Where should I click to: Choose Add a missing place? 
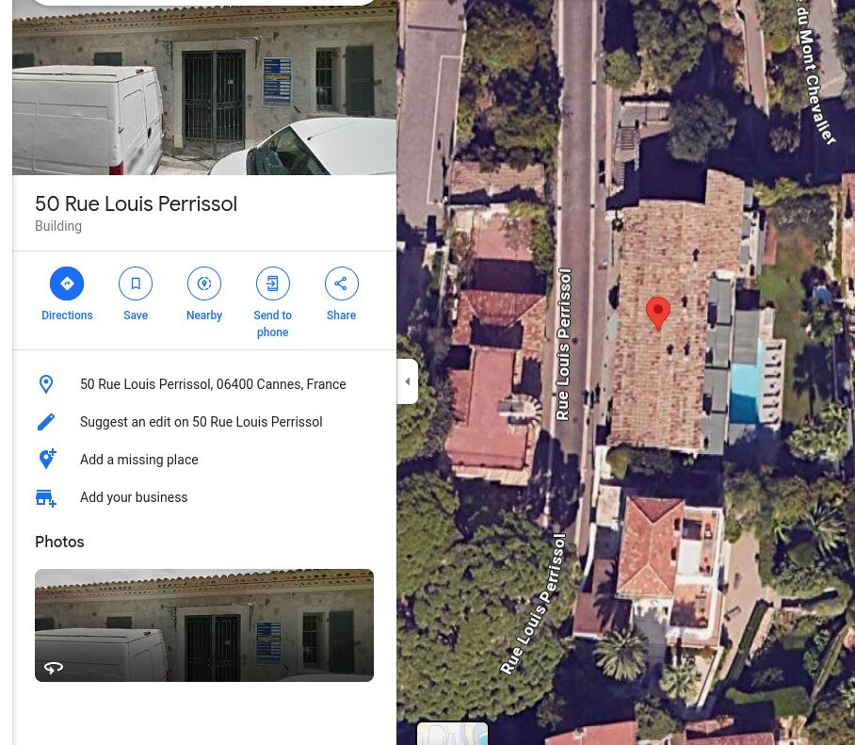(139, 460)
